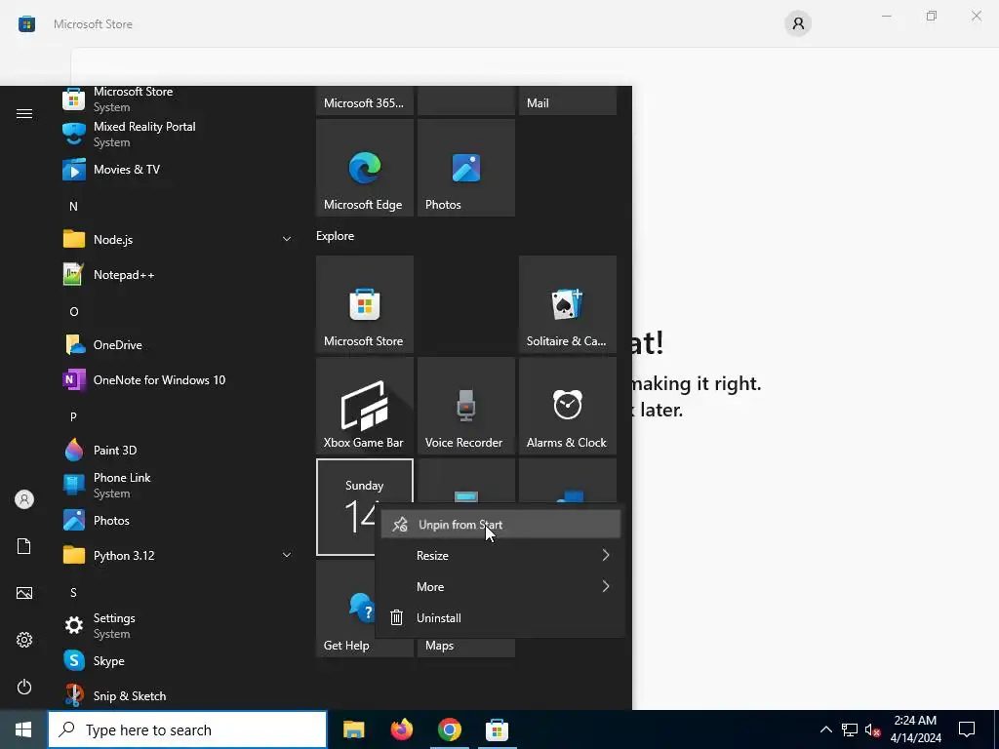Choose Uninstall from the context menu
999x749 pixels.
(x=500, y=617)
